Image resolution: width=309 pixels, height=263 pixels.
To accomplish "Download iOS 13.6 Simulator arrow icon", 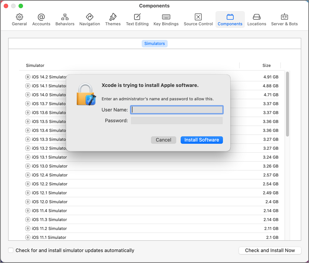I will (x=28, y=113).
